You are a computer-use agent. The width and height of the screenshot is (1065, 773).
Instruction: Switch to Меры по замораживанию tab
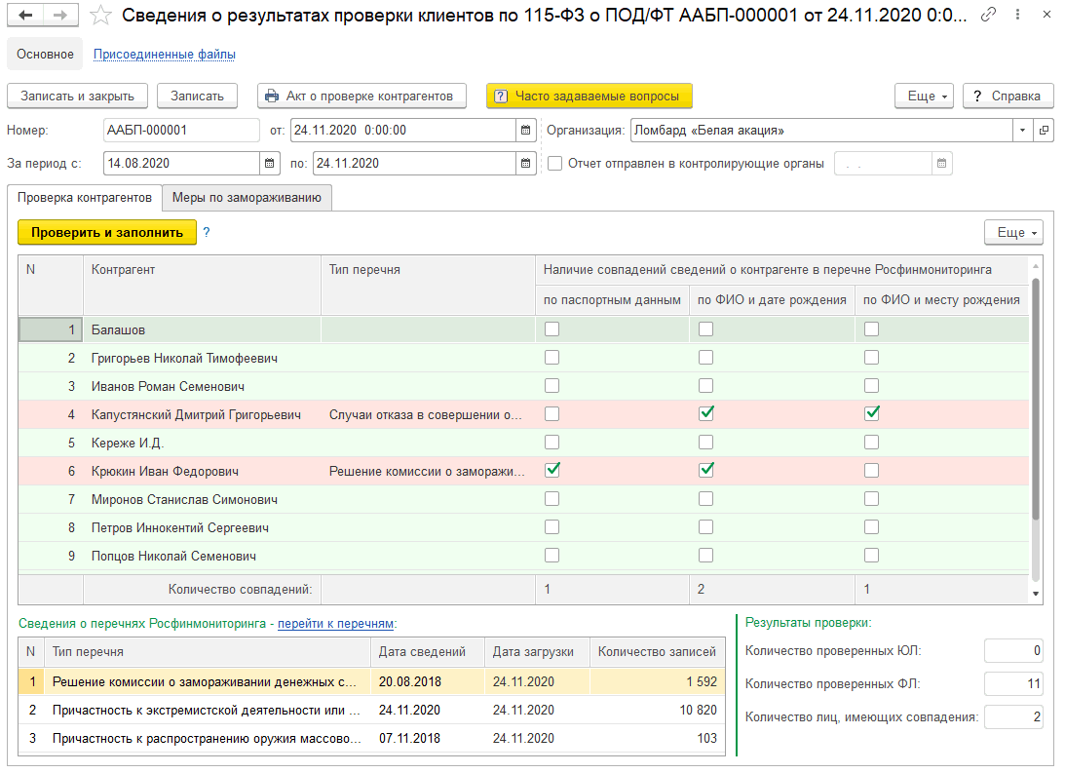pyautogui.click(x=247, y=197)
